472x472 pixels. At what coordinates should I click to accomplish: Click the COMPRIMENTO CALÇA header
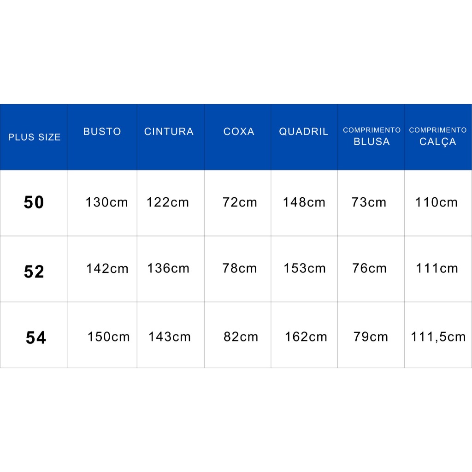(437, 136)
